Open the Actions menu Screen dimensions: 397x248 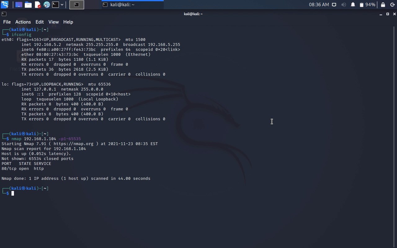pyautogui.click(x=23, y=22)
